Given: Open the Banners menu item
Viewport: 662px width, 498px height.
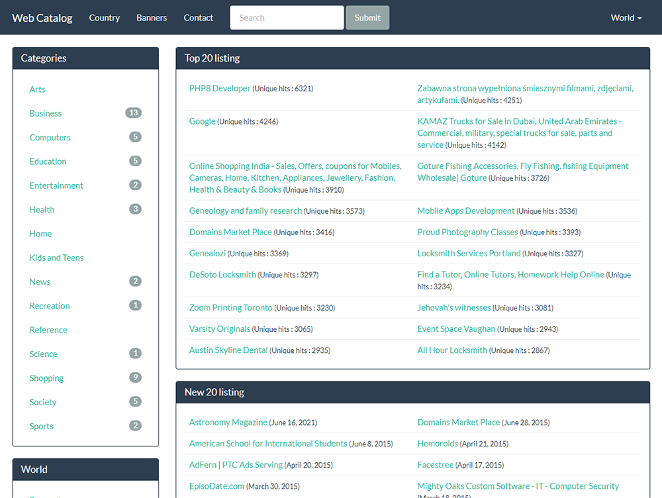Looking at the screenshot, I should [152, 18].
